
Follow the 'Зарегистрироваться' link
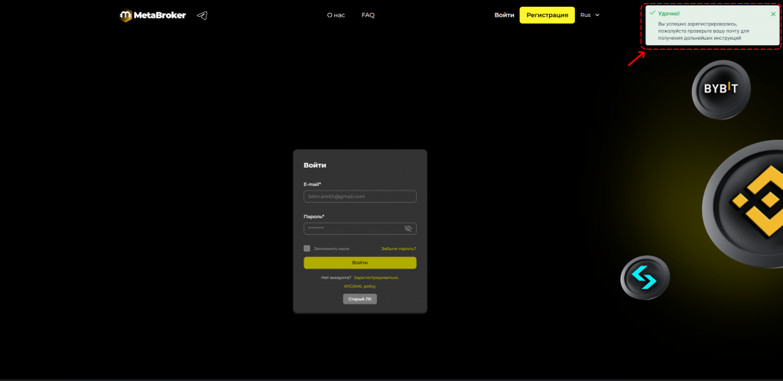coord(376,278)
